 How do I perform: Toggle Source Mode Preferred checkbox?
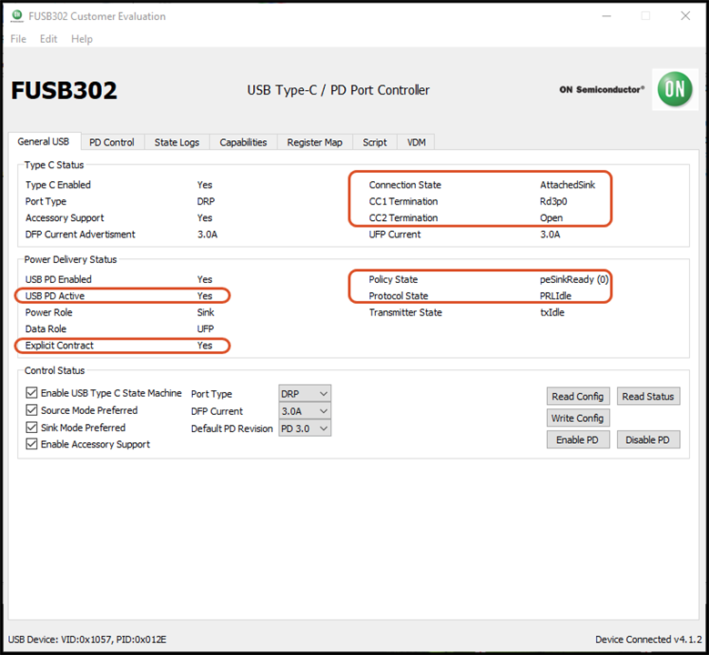(31, 410)
